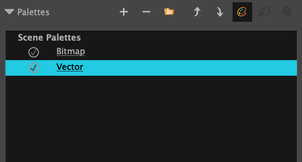Uncheck the Bitmap palette checkbox
The image size is (302, 162).
[34, 52]
